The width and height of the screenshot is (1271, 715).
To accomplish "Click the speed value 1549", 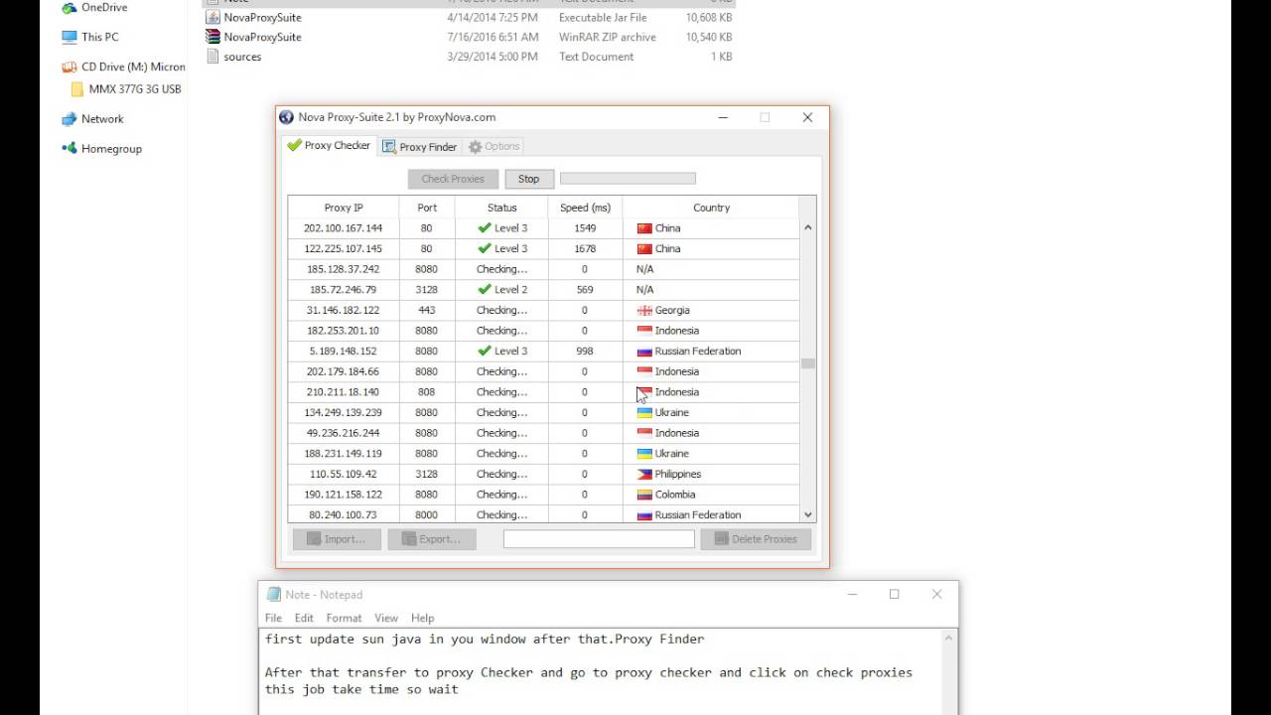I will point(585,228).
